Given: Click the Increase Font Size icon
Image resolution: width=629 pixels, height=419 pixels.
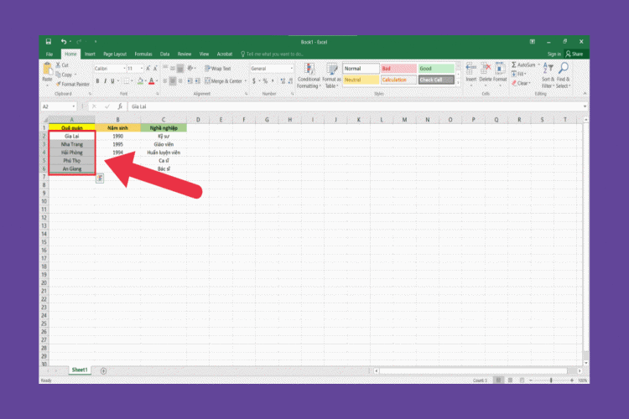Looking at the screenshot, I should point(148,69).
